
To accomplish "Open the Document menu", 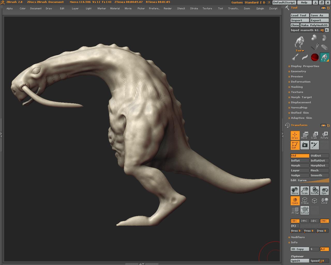I will coord(36,9).
